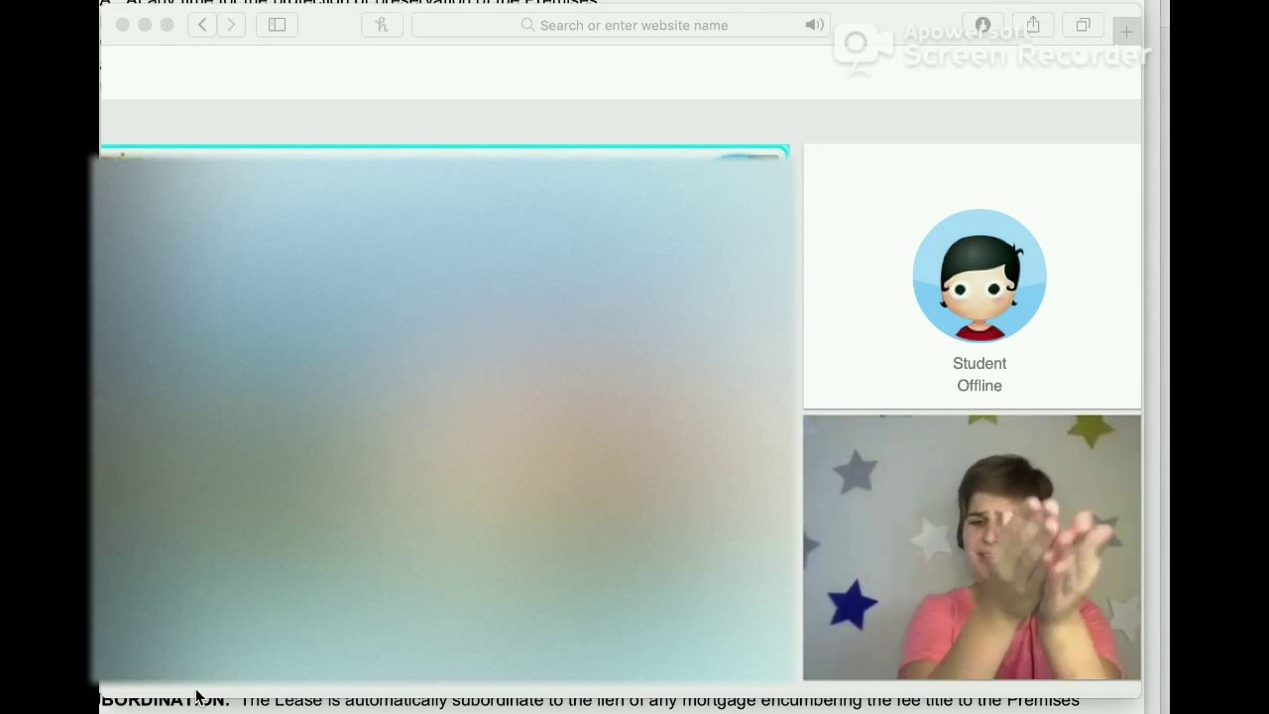Click the yellow minimize window button
This screenshot has width=1269, height=714.
(145, 25)
